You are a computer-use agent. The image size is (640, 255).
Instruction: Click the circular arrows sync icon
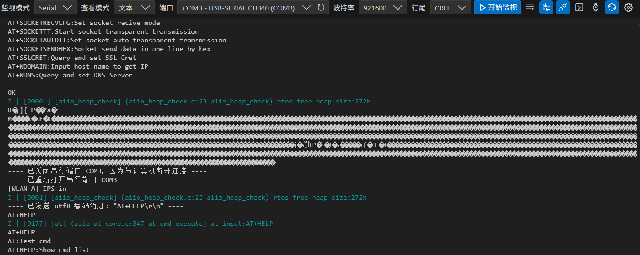[x=612, y=7]
